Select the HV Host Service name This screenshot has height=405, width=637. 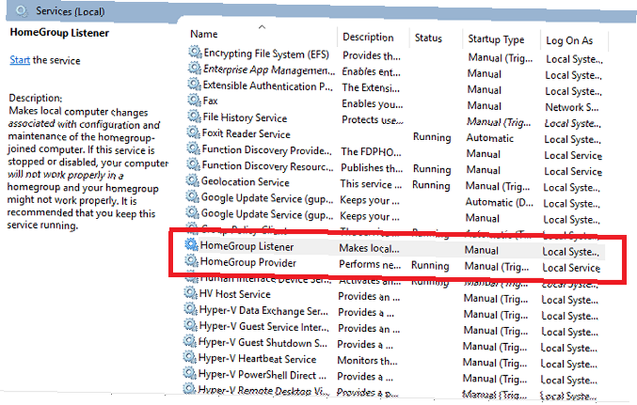coord(235,294)
